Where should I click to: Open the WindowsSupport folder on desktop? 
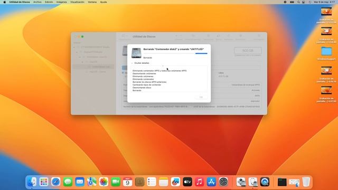point(326,53)
